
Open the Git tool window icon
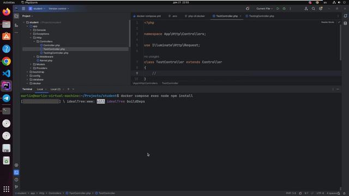coord(16,187)
